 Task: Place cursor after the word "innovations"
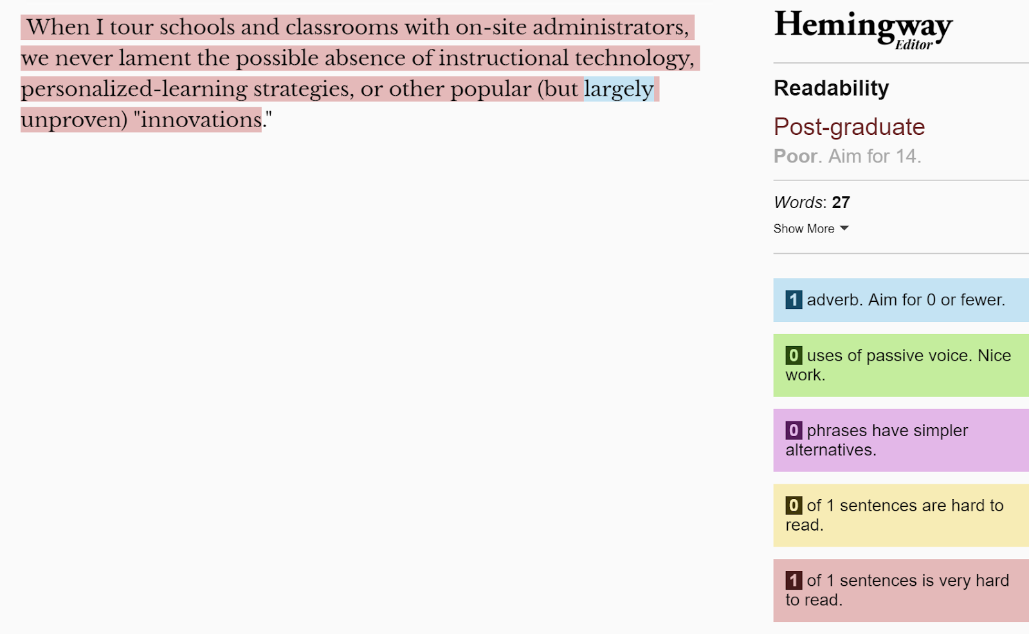pos(262,119)
